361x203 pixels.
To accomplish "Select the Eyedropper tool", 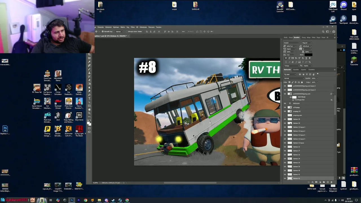I will 89,61.
